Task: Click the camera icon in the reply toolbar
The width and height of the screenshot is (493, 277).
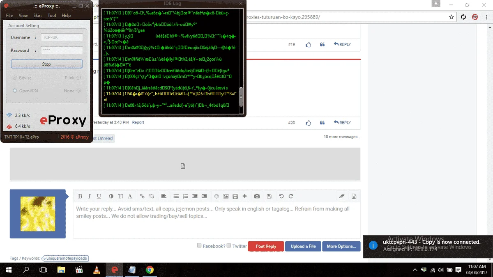Action: click(x=257, y=197)
